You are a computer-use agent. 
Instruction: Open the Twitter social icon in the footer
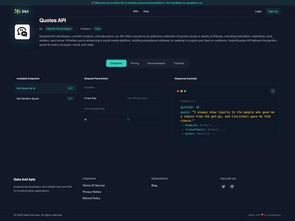pos(223,187)
